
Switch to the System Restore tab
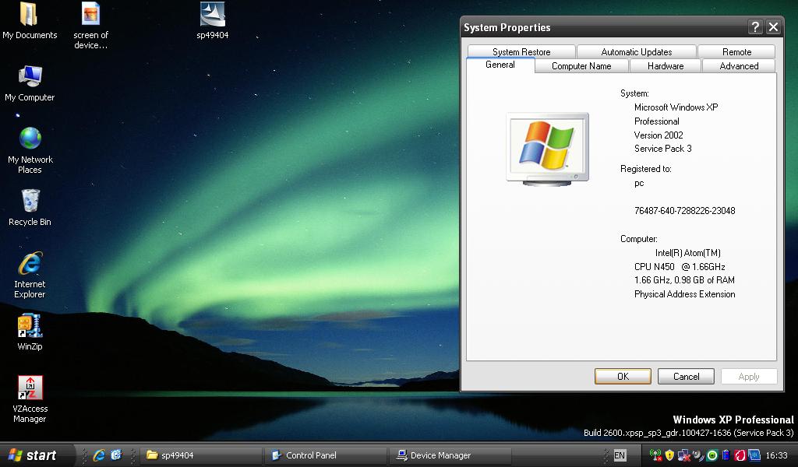pos(521,52)
